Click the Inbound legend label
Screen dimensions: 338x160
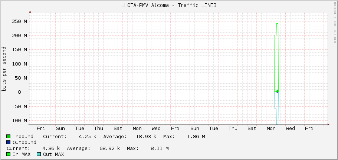click(23, 136)
